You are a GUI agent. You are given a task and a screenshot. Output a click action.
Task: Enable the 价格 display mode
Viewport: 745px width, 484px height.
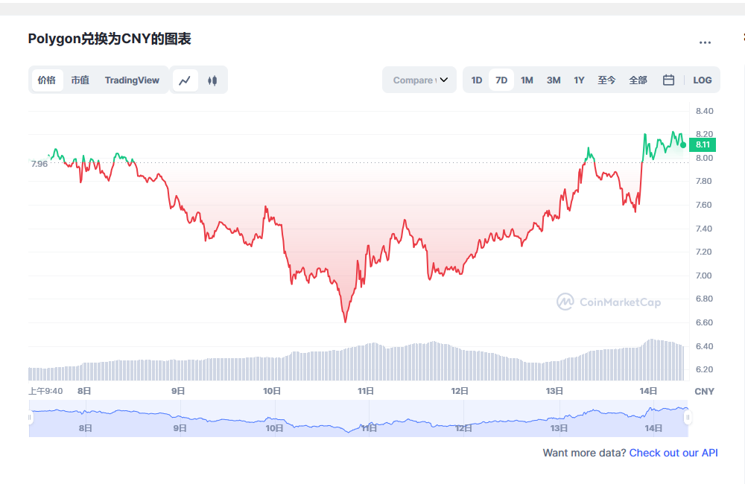46,80
